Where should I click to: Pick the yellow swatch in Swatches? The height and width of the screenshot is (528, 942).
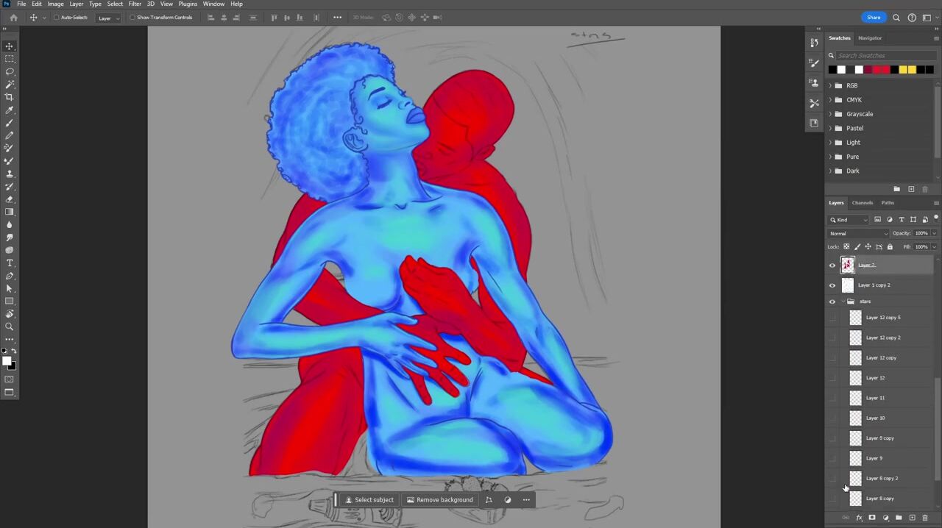[903, 70]
